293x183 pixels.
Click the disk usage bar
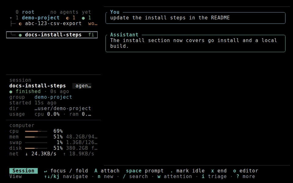pos(36,148)
